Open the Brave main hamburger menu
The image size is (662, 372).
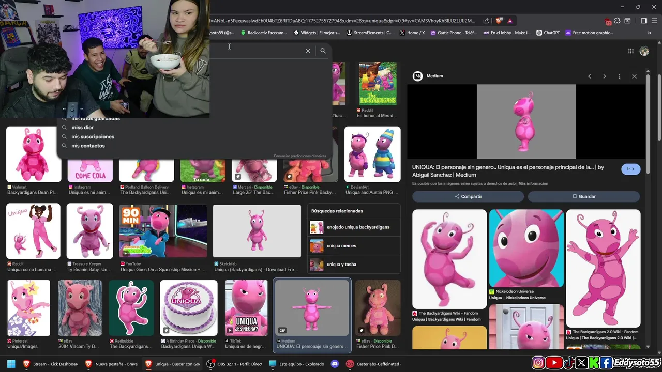[x=654, y=21]
